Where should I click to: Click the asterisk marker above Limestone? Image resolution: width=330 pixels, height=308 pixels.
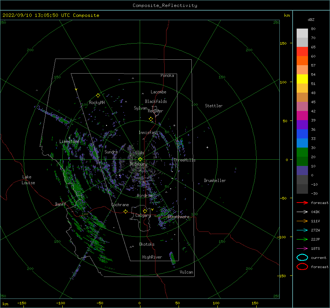point(69,138)
